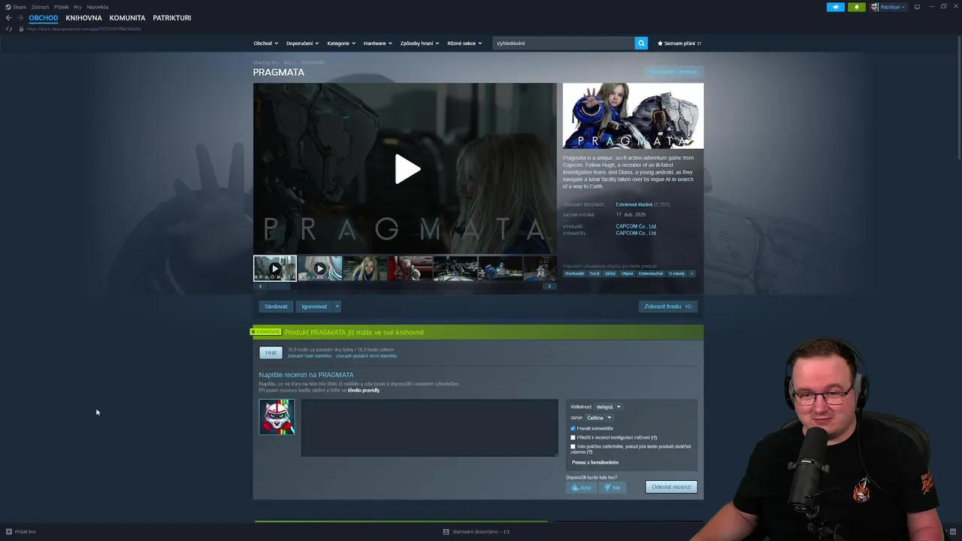Click the thumbs-up Ano button
This screenshot has height=541, width=962.
point(582,488)
